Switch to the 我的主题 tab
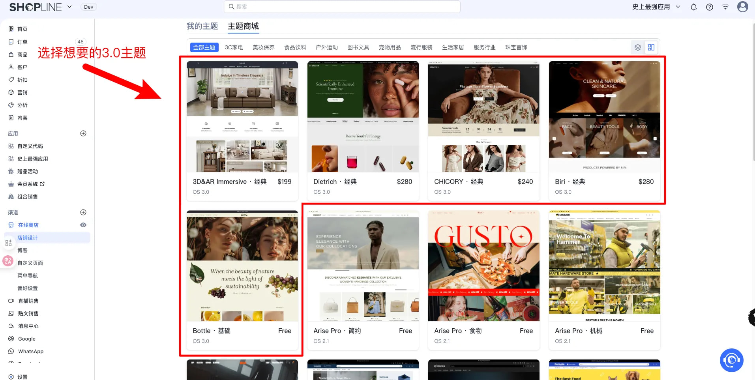 [x=202, y=26]
